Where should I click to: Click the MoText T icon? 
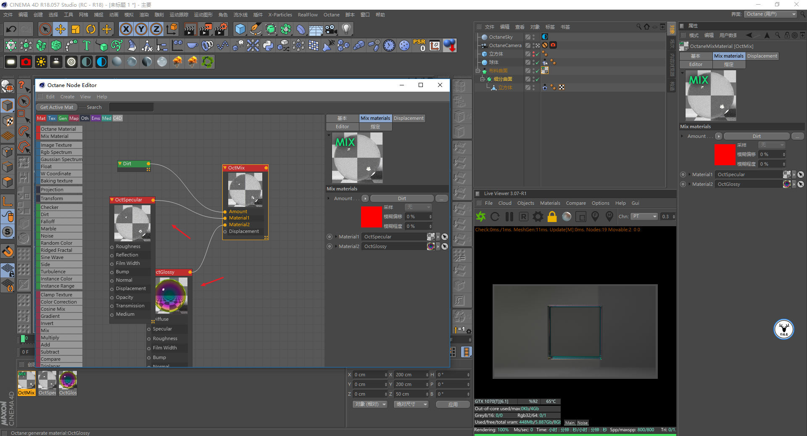(x=87, y=45)
